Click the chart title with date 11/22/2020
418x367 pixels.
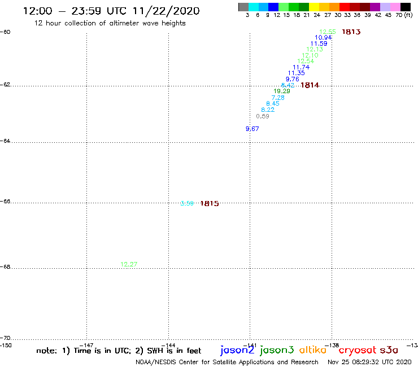point(111,11)
